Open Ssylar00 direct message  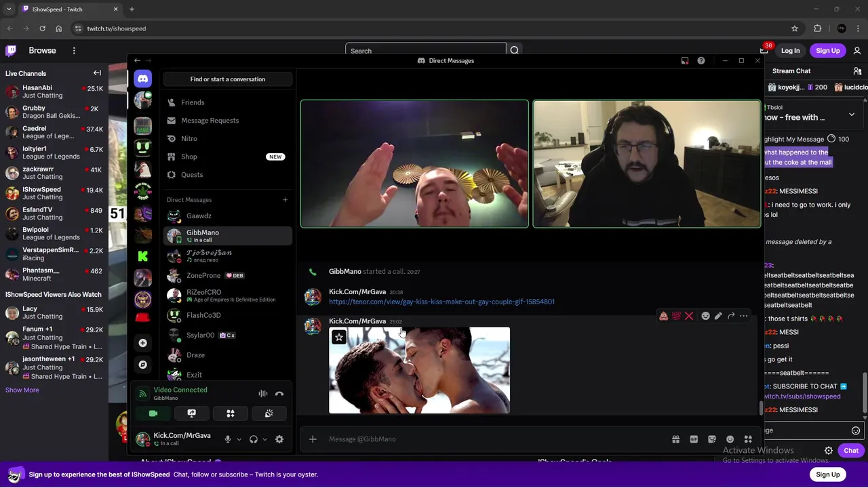[228, 335]
